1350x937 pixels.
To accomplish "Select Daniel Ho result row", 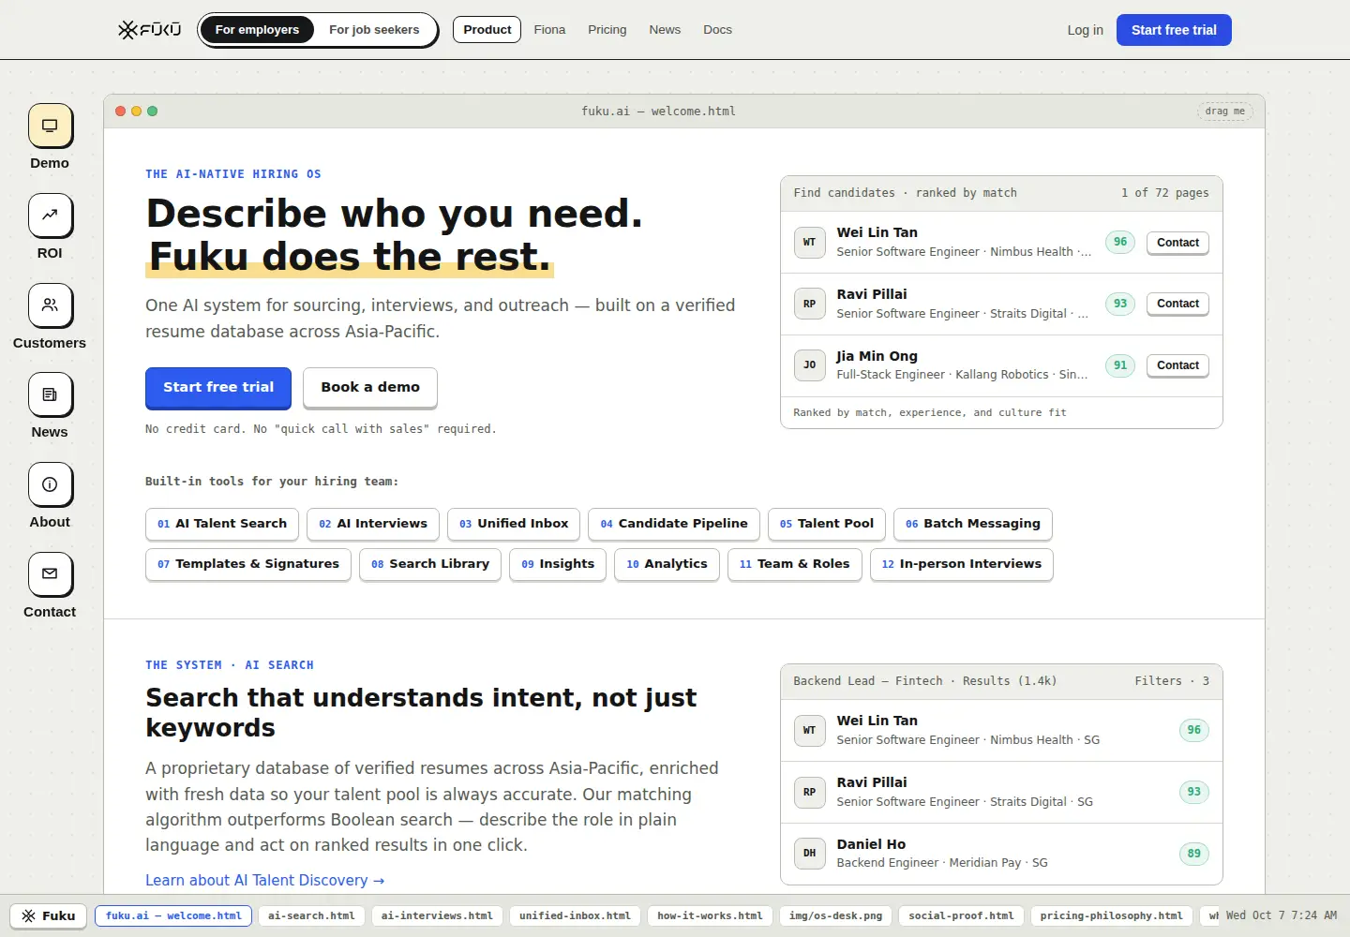I will pyautogui.click(x=1001, y=854).
